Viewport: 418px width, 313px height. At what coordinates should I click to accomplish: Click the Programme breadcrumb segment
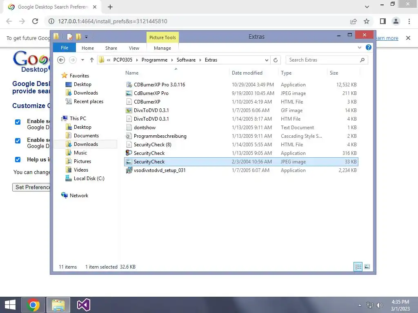(x=154, y=60)
